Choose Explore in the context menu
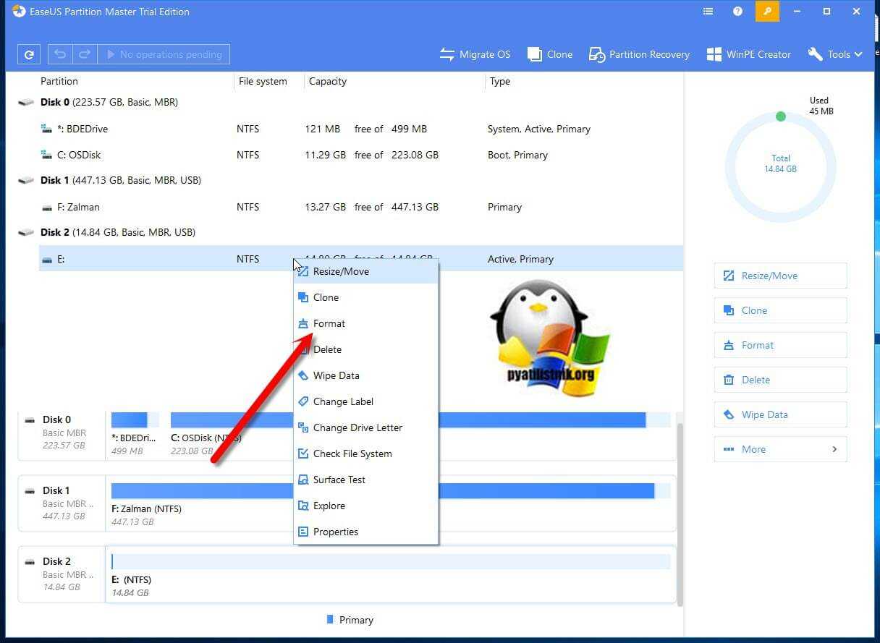The width and height of the screenshot is (880, 643). 365,506
